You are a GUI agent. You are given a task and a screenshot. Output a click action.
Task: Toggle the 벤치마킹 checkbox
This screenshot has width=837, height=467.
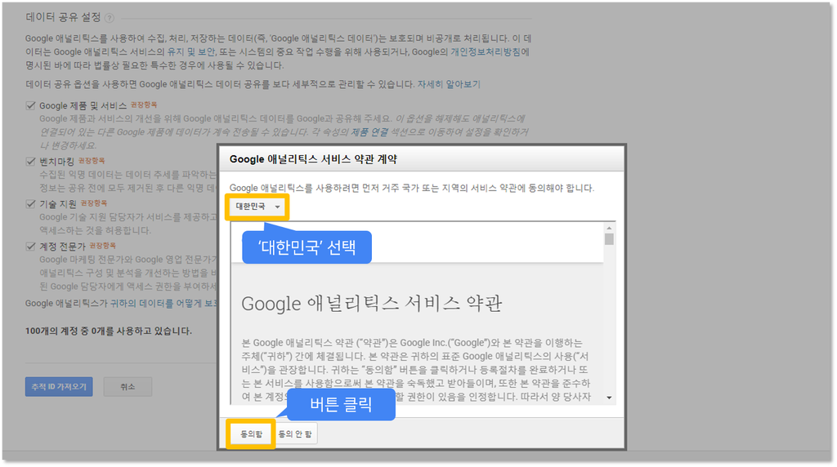pos(30,161)
